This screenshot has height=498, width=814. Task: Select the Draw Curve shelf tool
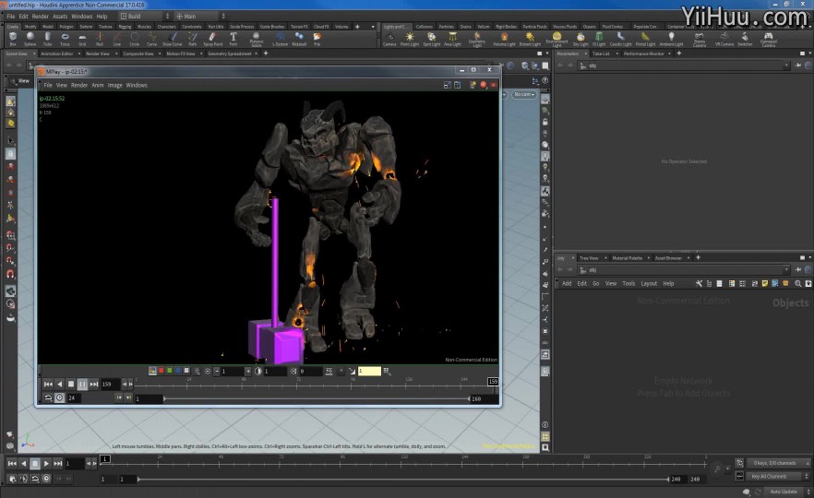[173, 39]
